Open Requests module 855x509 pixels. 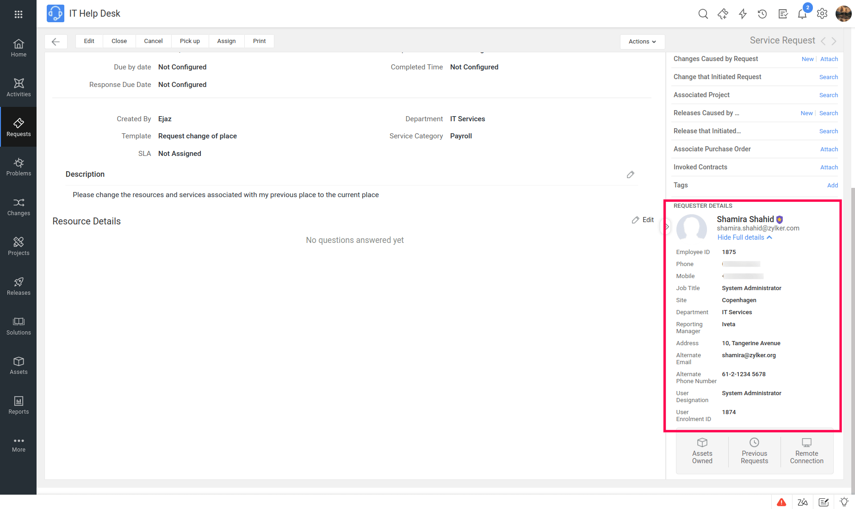click(19, 127)
